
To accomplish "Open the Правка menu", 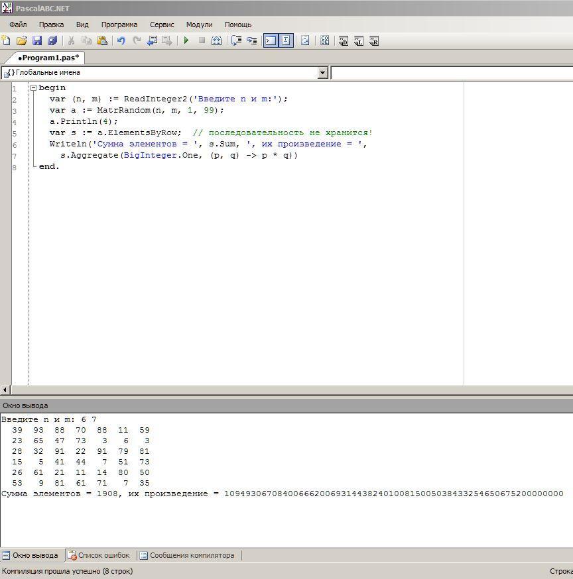I will [x=51, y=25].
